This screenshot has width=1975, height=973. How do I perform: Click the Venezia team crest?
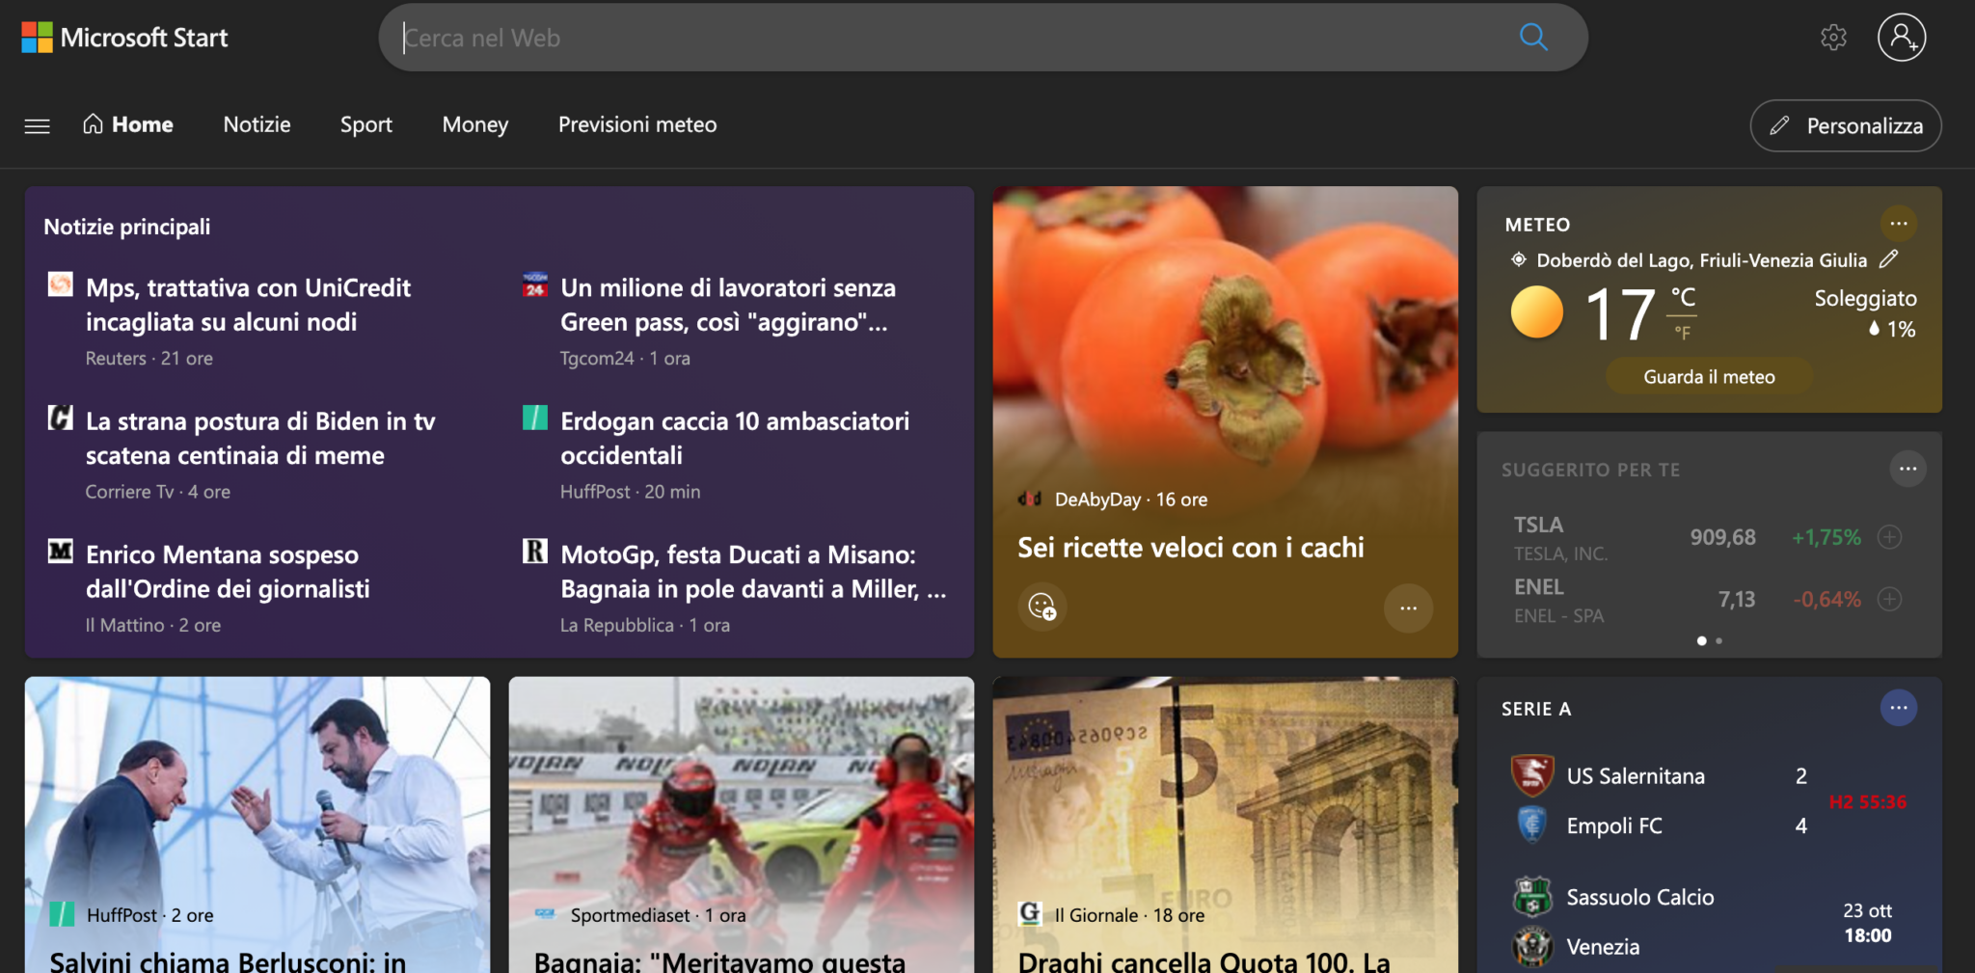(1531, 946)
